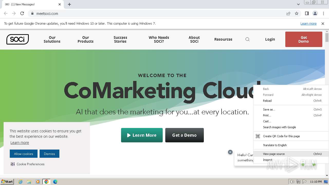Open a new tab with the plus button
The height and width of the screenshot is (185, 329).
pyautogui.click(x=69, y=4)
